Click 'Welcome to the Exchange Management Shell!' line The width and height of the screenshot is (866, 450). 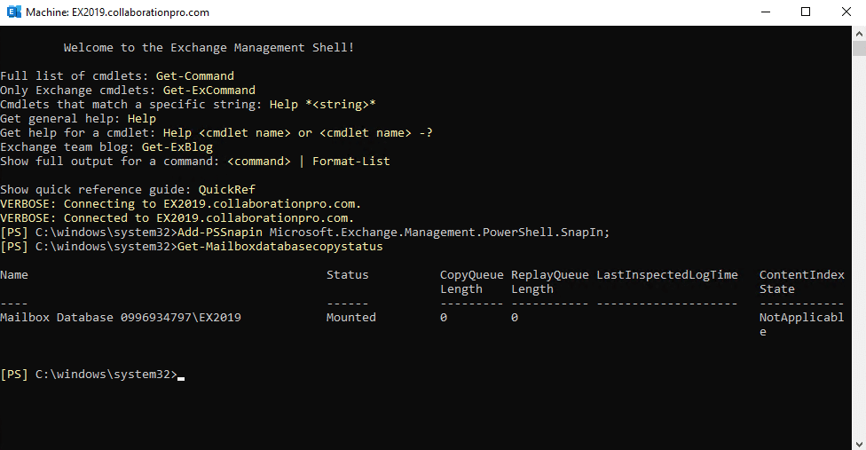click(209, 47)
